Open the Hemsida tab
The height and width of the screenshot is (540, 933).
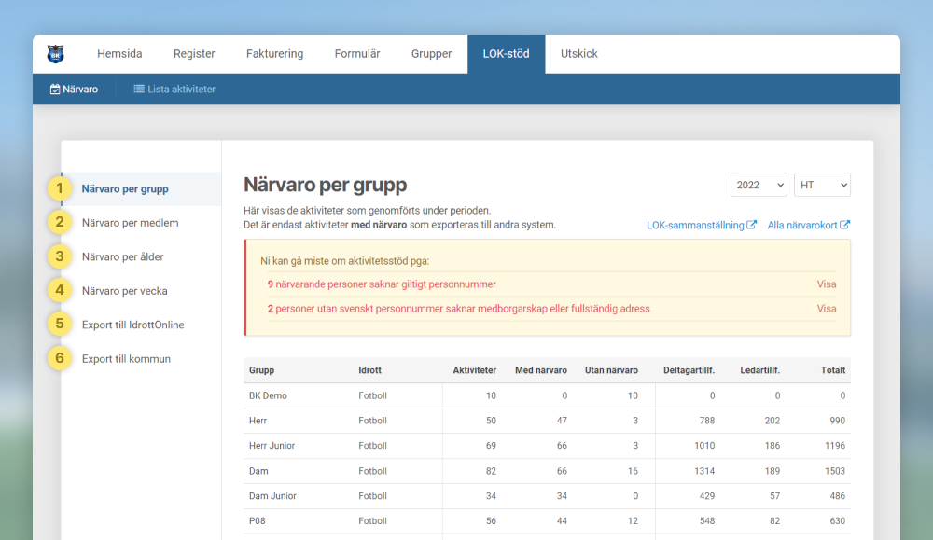119,53
